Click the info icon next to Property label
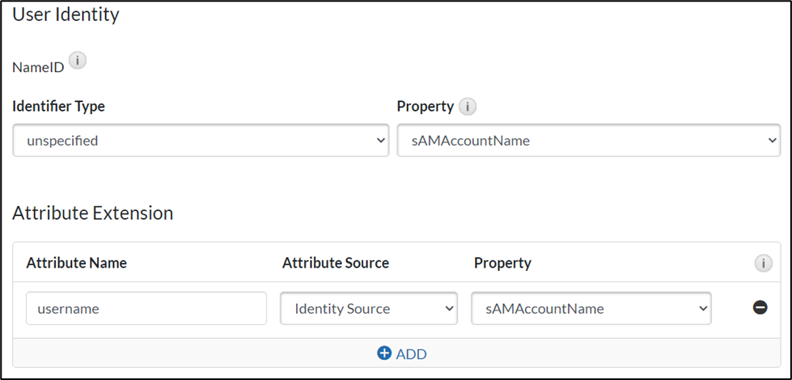This screenshot has height=380, width=792. coord(468,106)
